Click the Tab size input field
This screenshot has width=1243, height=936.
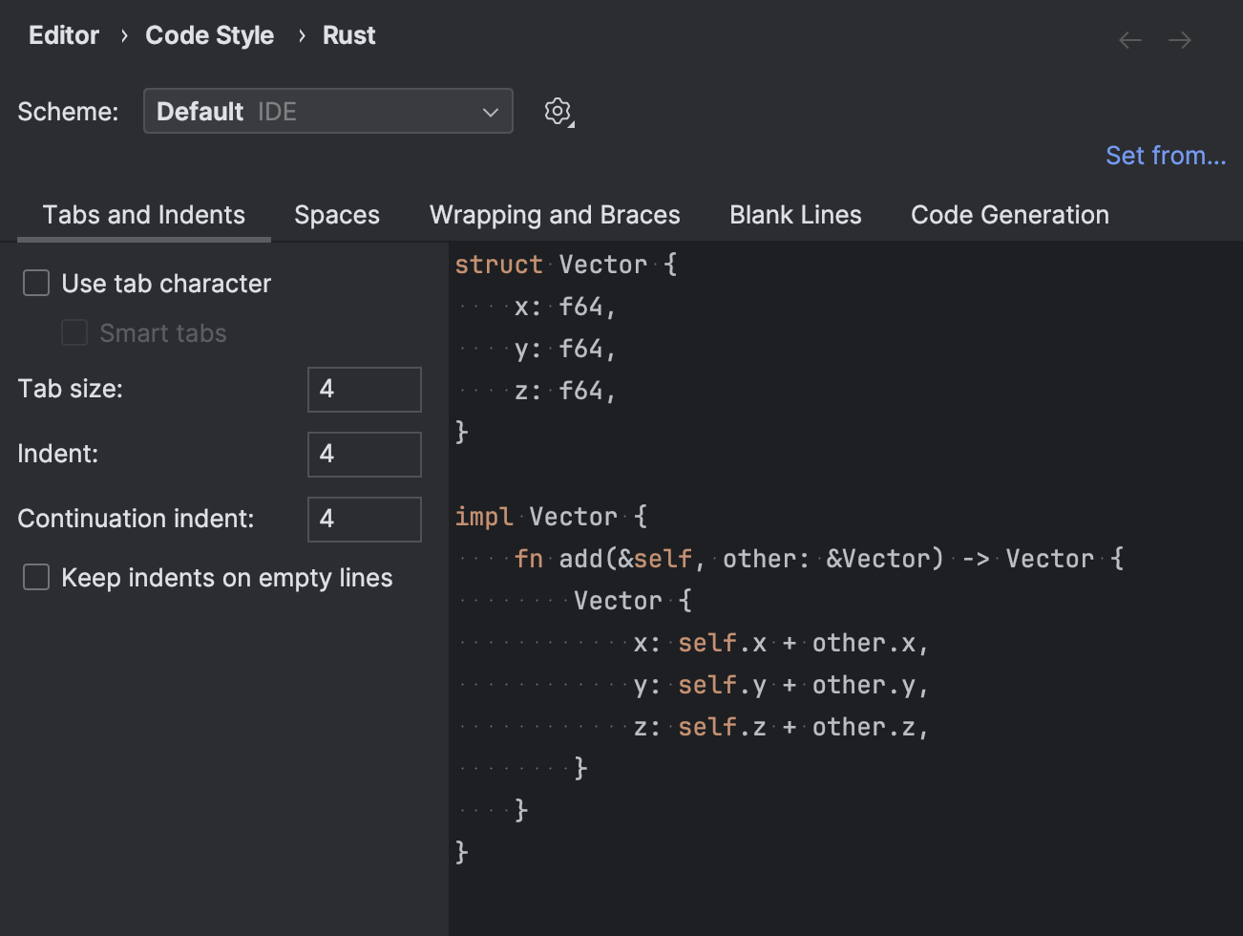364,390
